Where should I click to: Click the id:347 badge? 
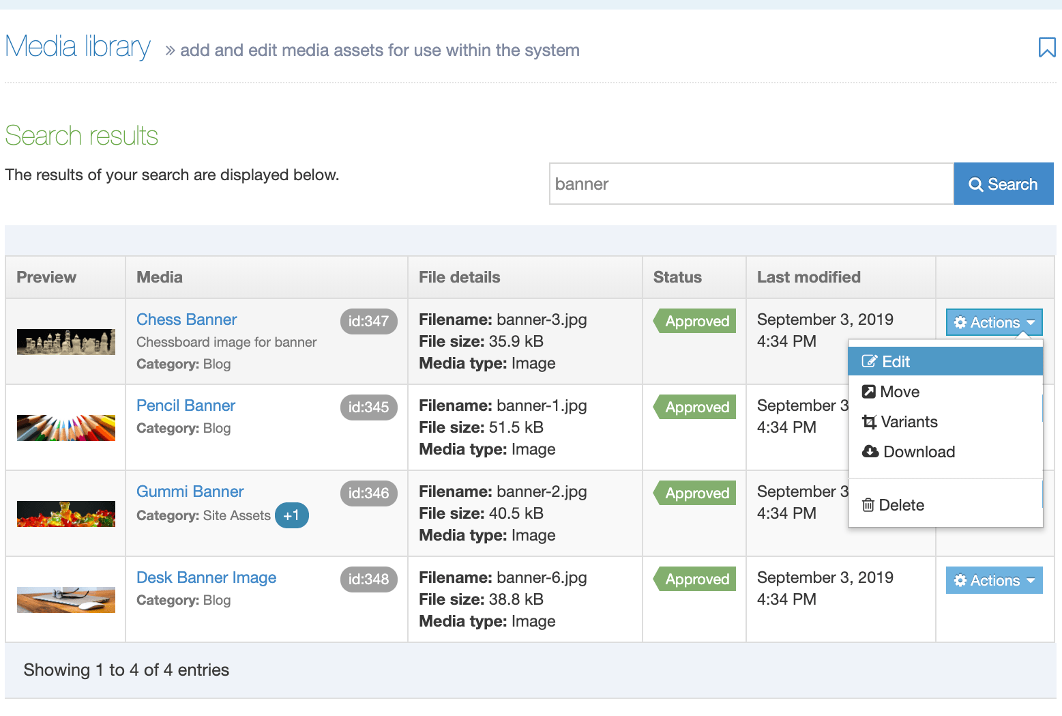click(368, 321)
